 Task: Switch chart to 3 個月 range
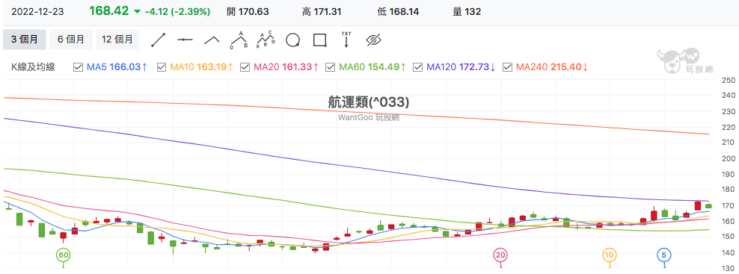(x=25, y=40)
